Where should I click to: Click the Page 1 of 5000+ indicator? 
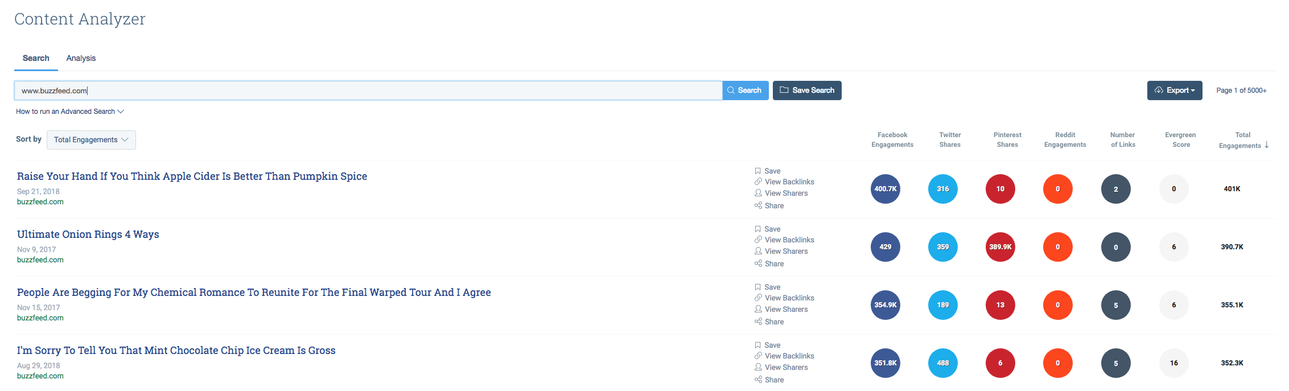(1241, 90)
